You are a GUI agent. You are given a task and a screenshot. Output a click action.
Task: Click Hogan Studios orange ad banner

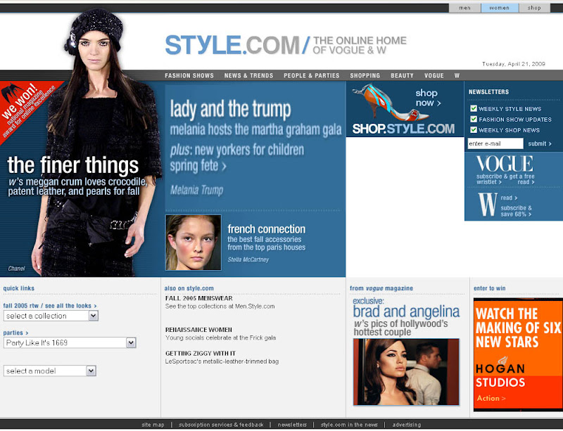coord(518,354)
